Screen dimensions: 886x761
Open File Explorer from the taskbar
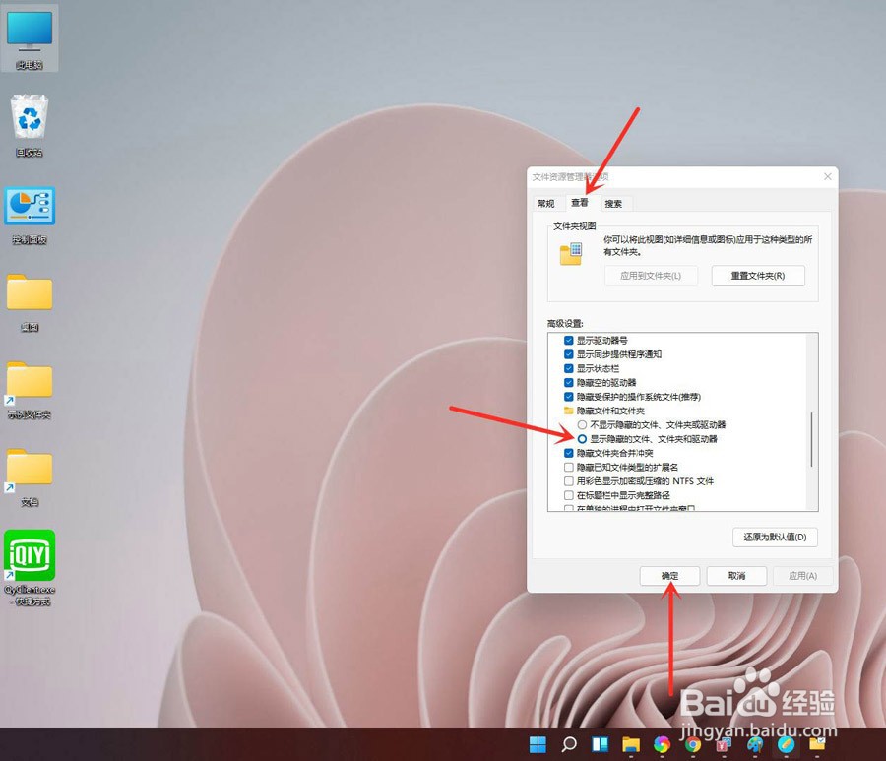coord(631,744)
